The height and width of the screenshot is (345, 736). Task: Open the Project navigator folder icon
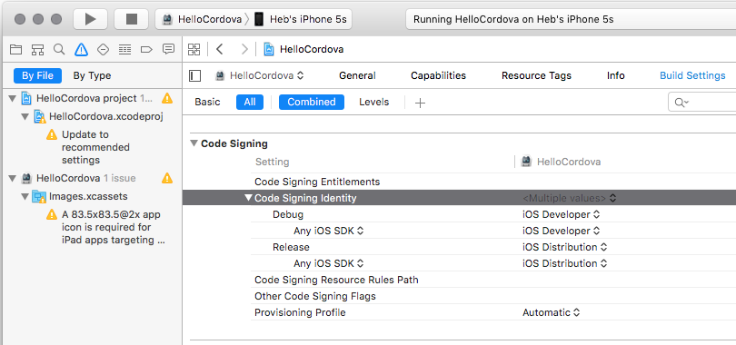point(16,49)
